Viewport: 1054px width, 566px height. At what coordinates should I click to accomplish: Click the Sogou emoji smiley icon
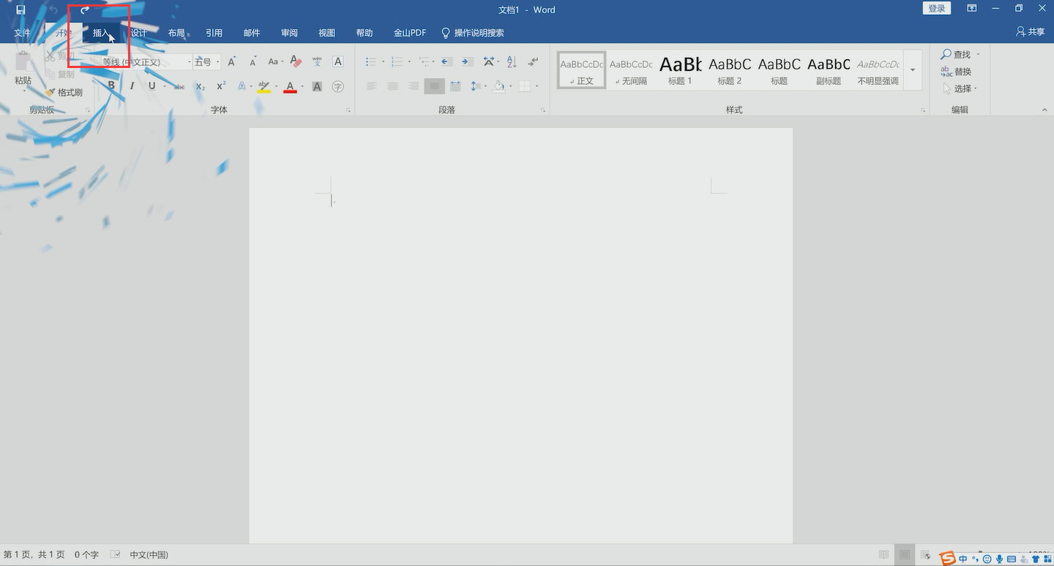coord(987,559)
